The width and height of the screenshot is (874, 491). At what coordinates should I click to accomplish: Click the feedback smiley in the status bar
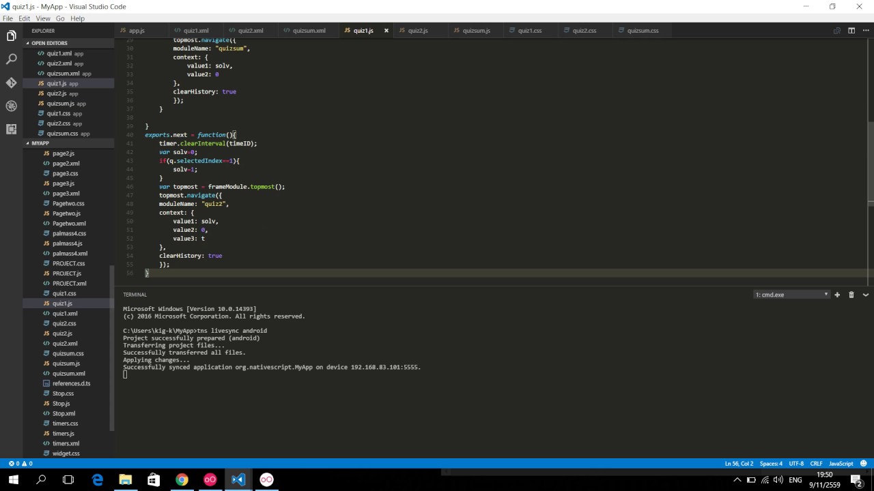tap(863, 464)
